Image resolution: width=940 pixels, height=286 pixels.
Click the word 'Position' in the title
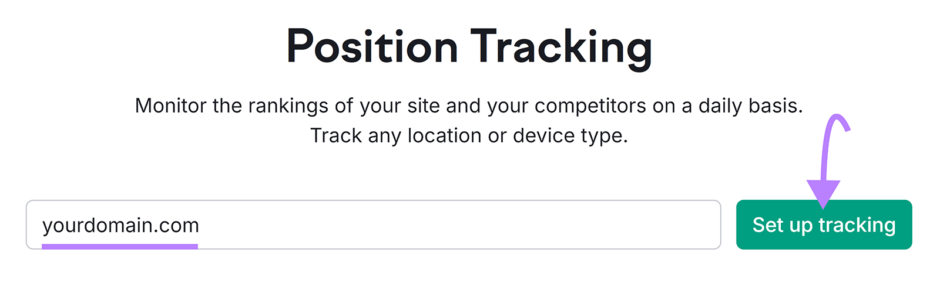click(372, 47)
